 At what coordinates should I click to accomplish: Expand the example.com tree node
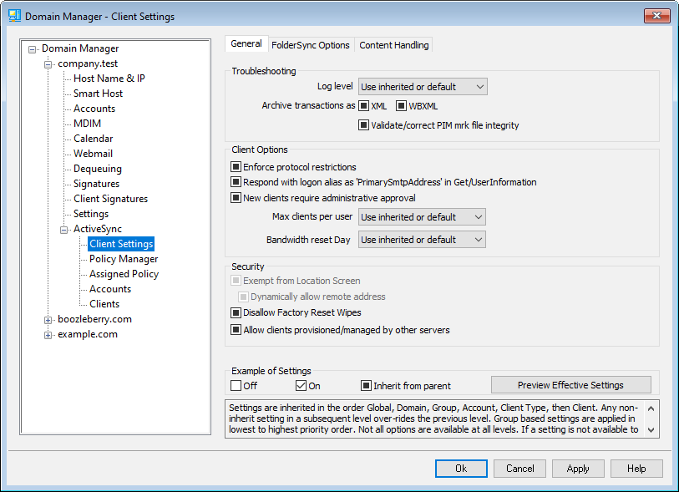coord(48,334)
